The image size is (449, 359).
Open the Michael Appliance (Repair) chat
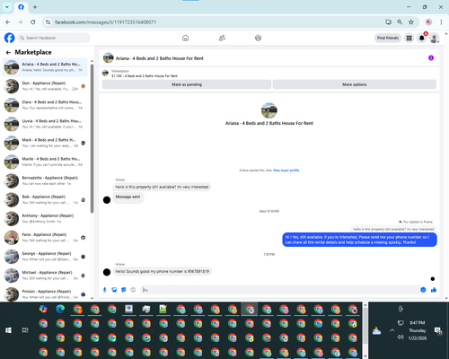[45, 276]
